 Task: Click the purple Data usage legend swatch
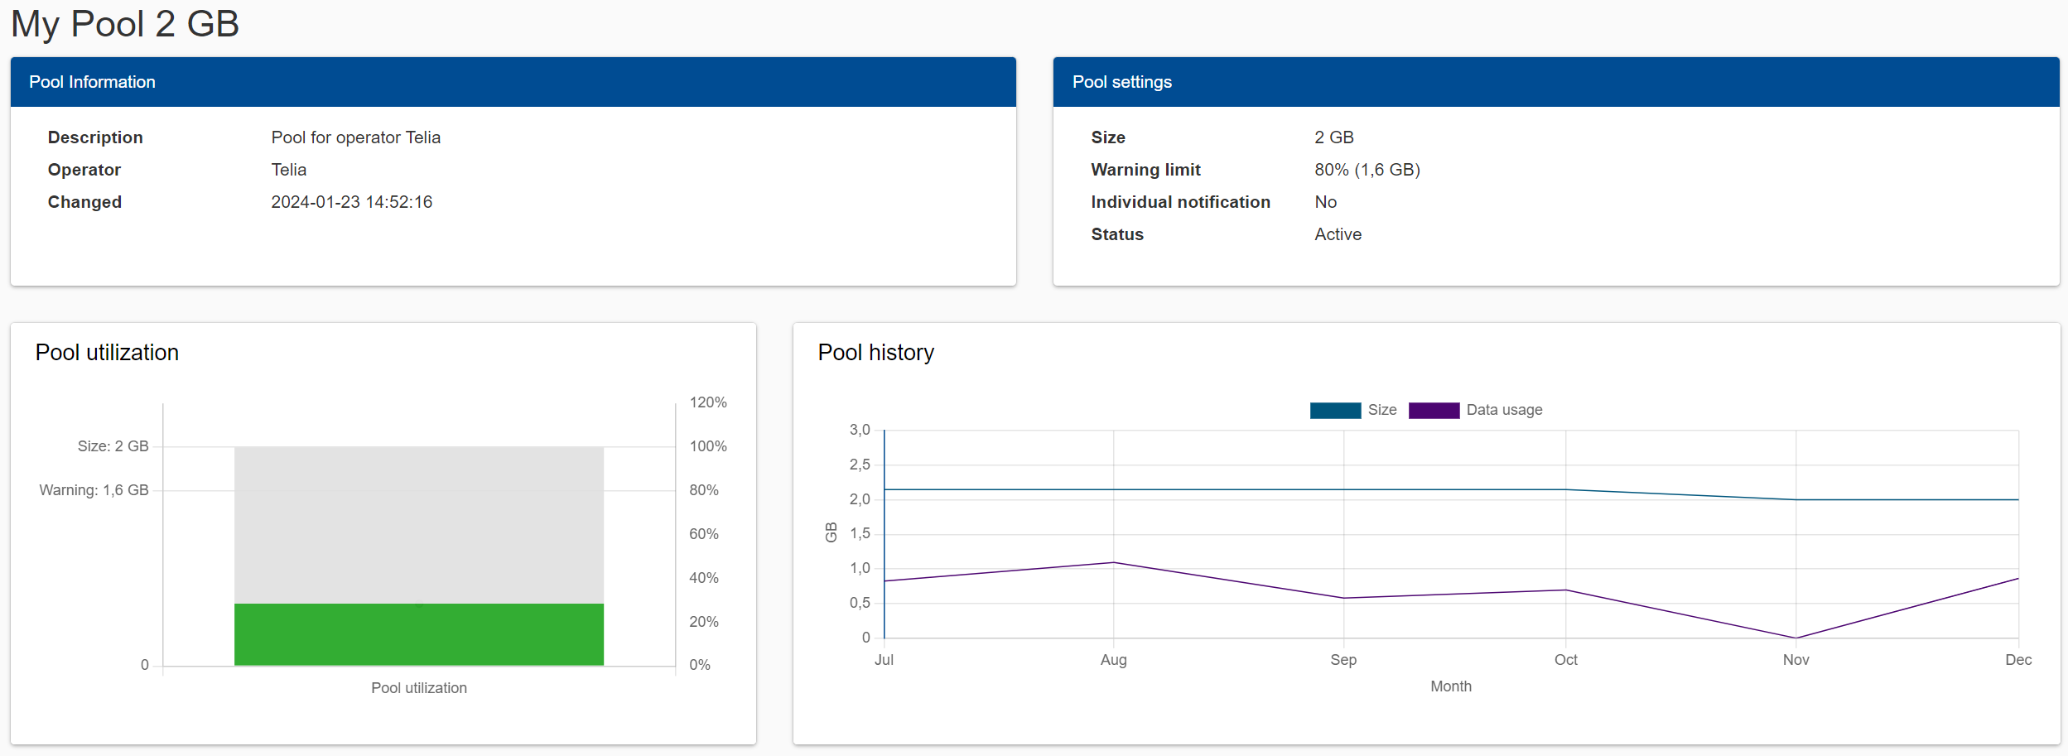1433,411
